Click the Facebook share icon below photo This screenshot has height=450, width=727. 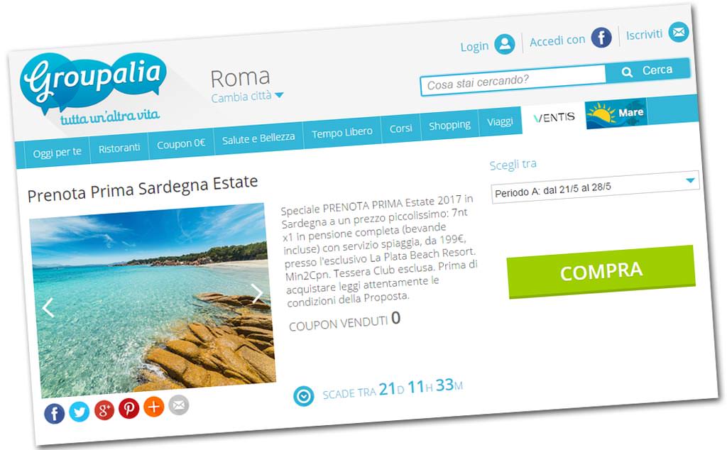(x=54, y=413)
